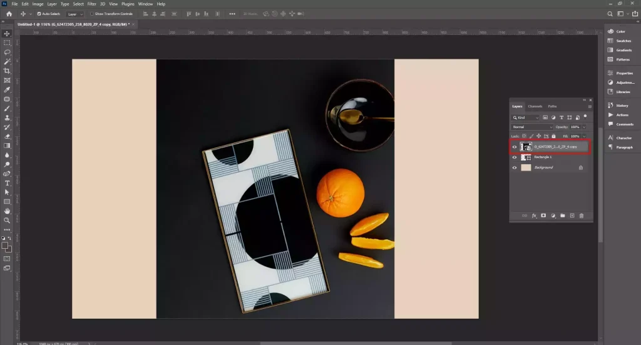This screenshot has height=345, width=641.
Task: Toggle Lock transparent pixels
Action: click(524, 136)
